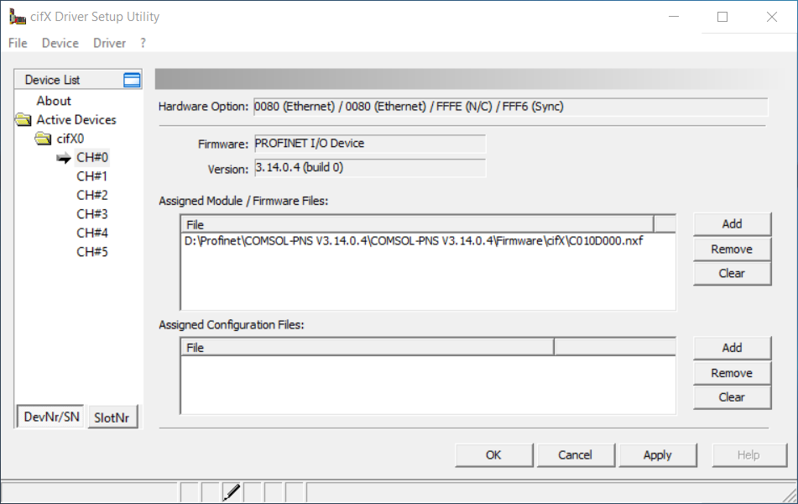The image size is (798, 504).
Task: Click the arrow icon beside CH#0
Action: click(64, 158)
